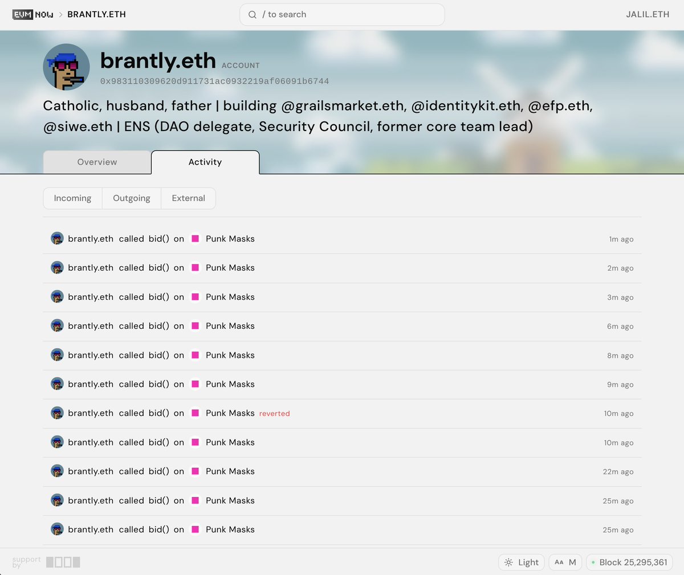Focus the search input field
The image size is (684, 575).
(x=342, y=15)
